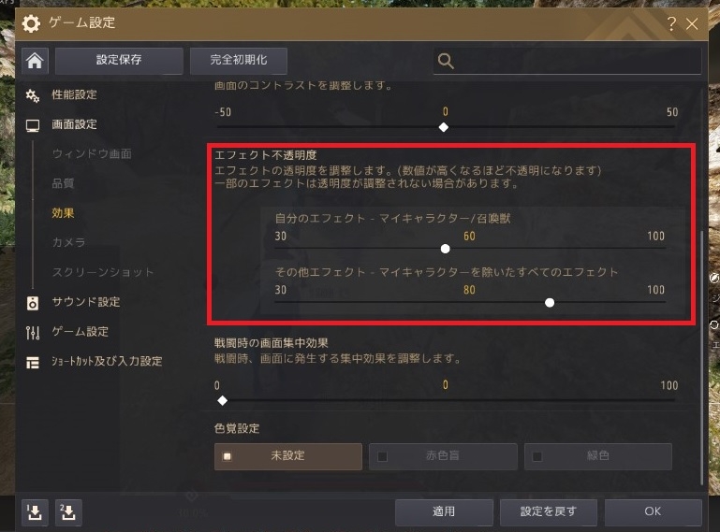
Task: Open the スクリーンショット sub-menu item
Action: pyautogui.click(x=103, y=272)
